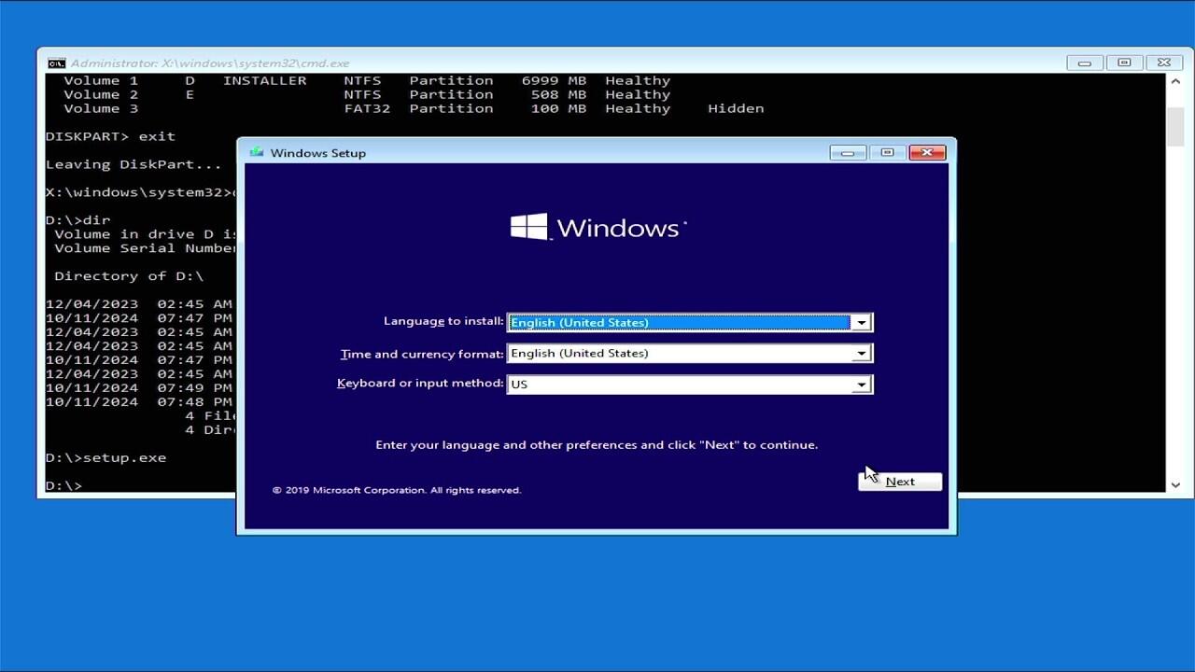Click the 'Language to install:' label

pyautogui.click(x=443, y=321)
